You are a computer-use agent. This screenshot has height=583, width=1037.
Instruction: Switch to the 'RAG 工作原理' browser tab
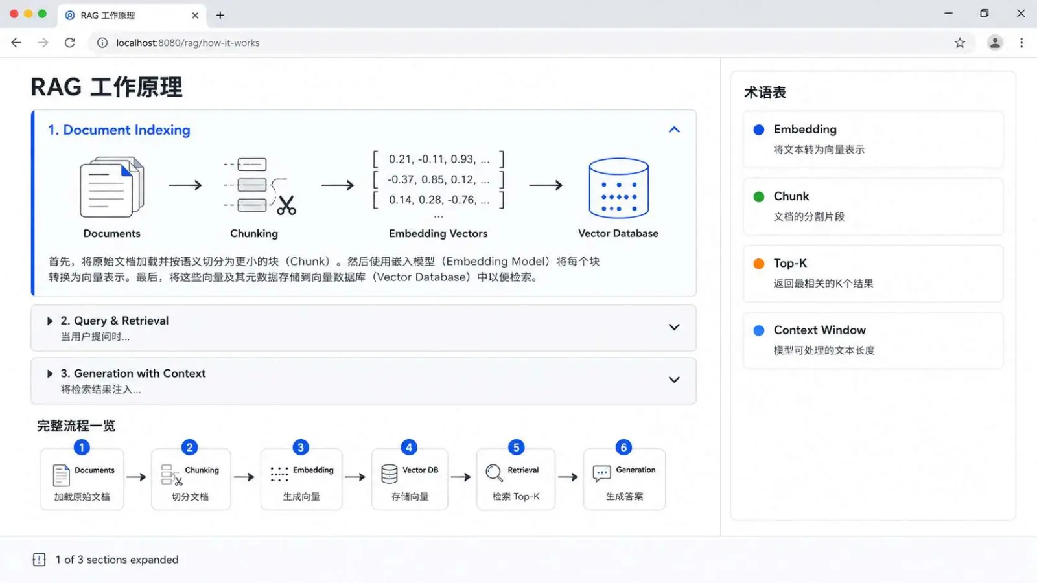click(x=132, y=15)
